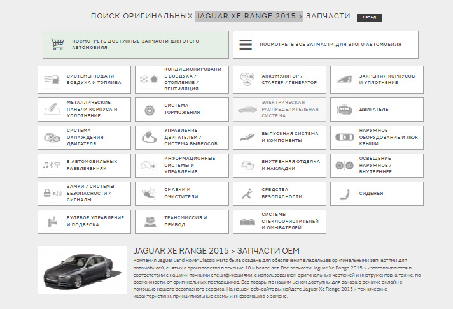The image size is (453, 309).
Task: Open 'Средства безопасности' category
Action: tap(279, 194)
